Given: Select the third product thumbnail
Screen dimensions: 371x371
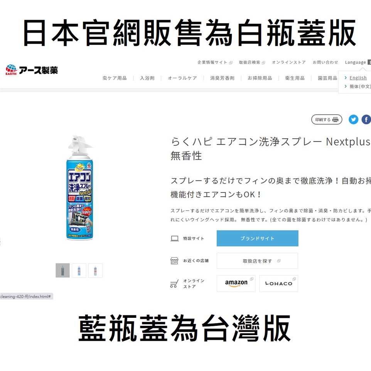Looking at the screenshot, I should point(95,270).
